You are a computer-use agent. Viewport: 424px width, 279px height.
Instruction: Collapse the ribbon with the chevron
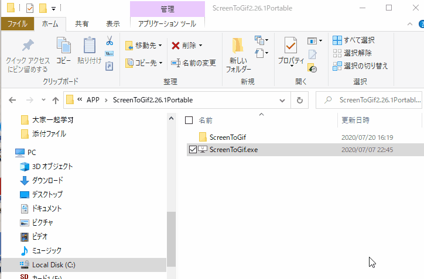[410, 24]
